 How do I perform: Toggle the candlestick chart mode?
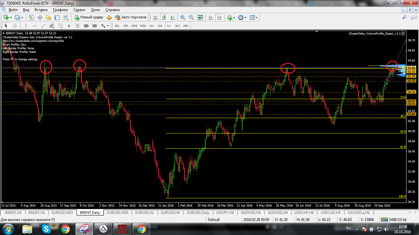pyautogui.click(x=164, y=17)
